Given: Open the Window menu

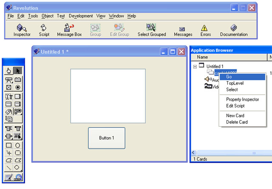Looking at the screenshot, I should pyautogui.click(x=116, y=16).
